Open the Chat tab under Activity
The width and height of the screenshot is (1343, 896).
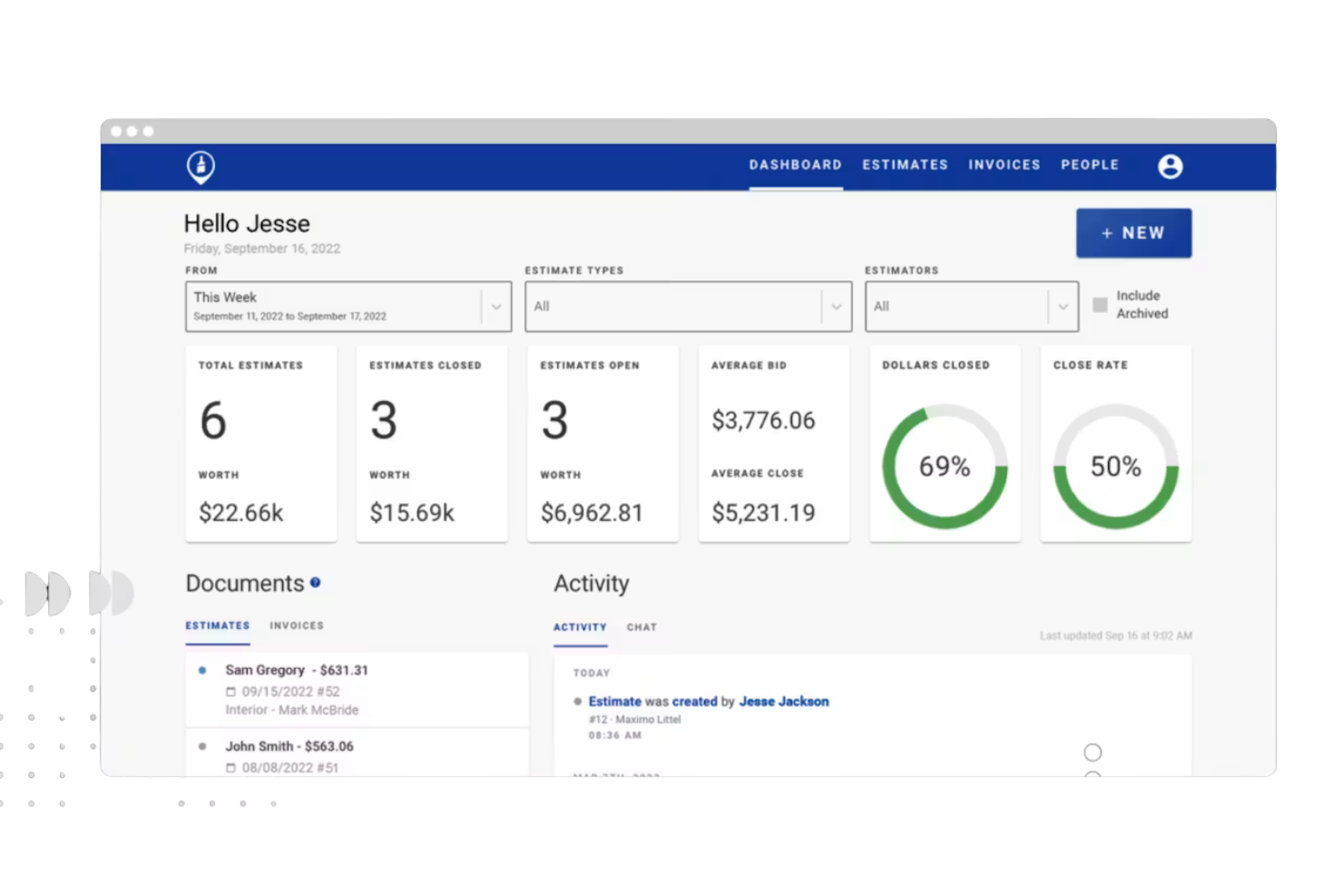click(642, 627)
